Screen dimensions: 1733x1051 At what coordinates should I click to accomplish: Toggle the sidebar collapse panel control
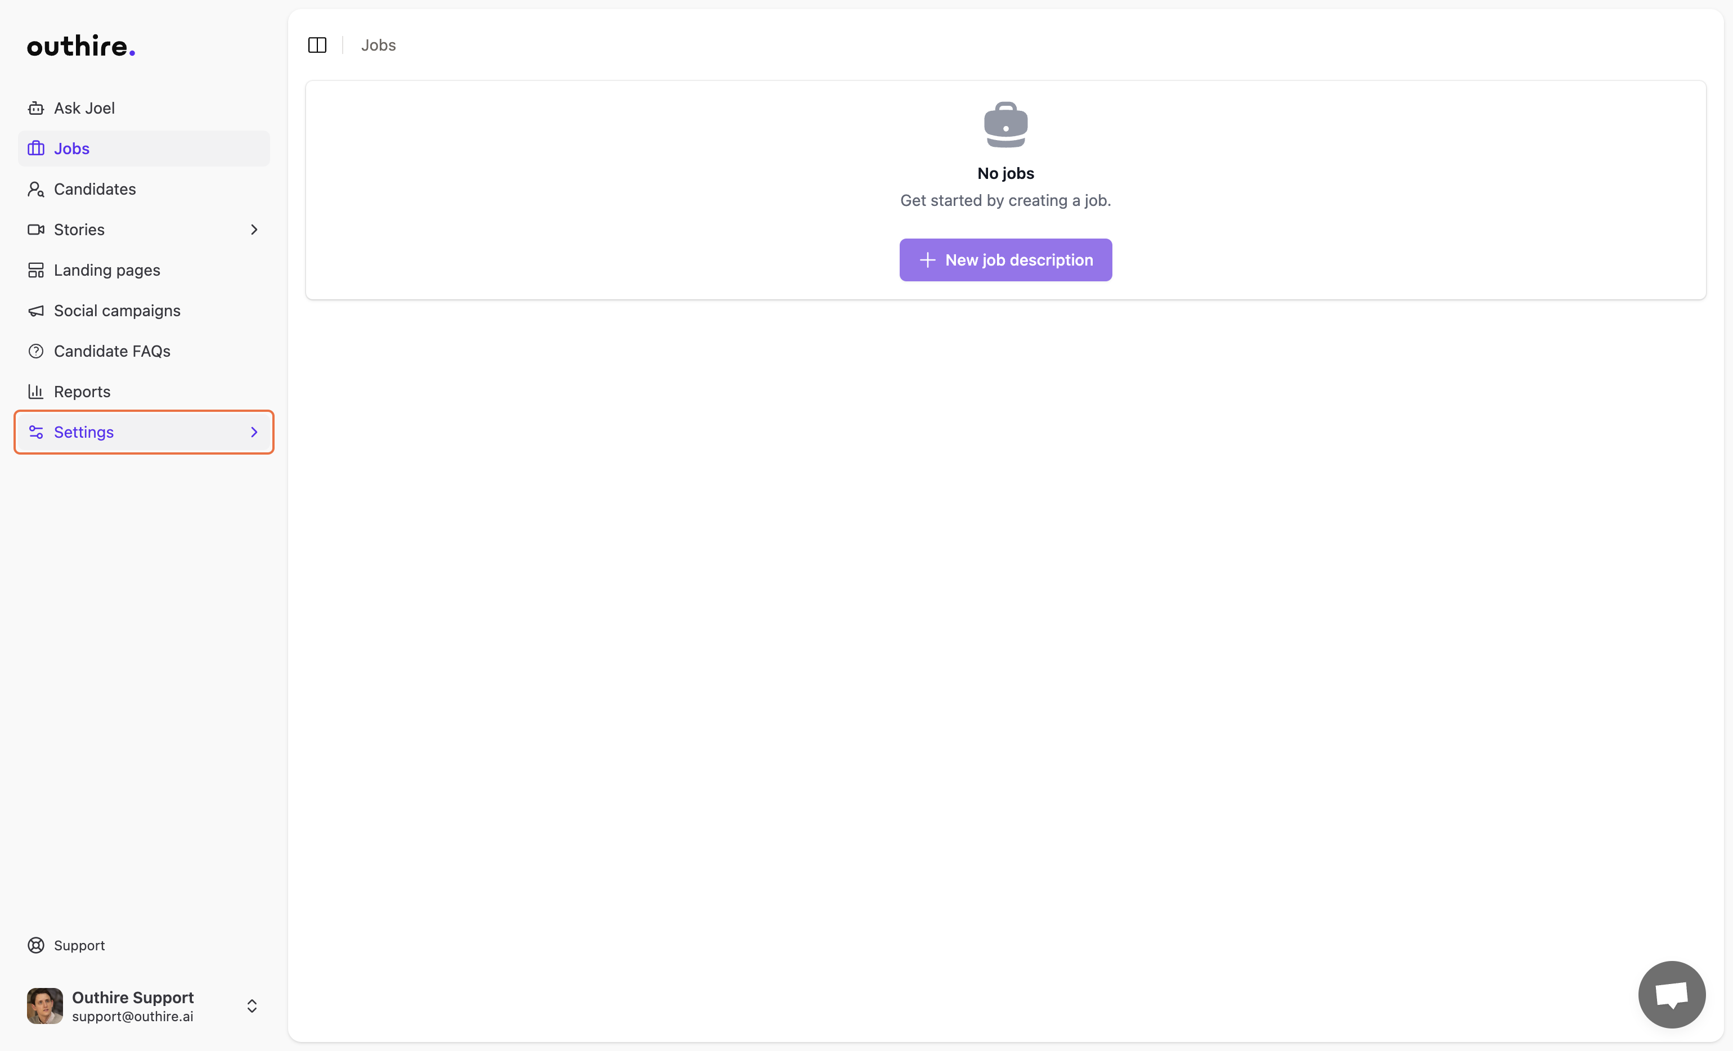[x=316, y=44]
